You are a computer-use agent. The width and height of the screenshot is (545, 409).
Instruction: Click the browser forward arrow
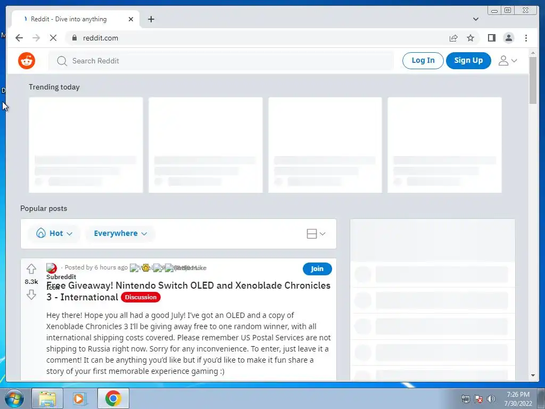tap(36, 38)
